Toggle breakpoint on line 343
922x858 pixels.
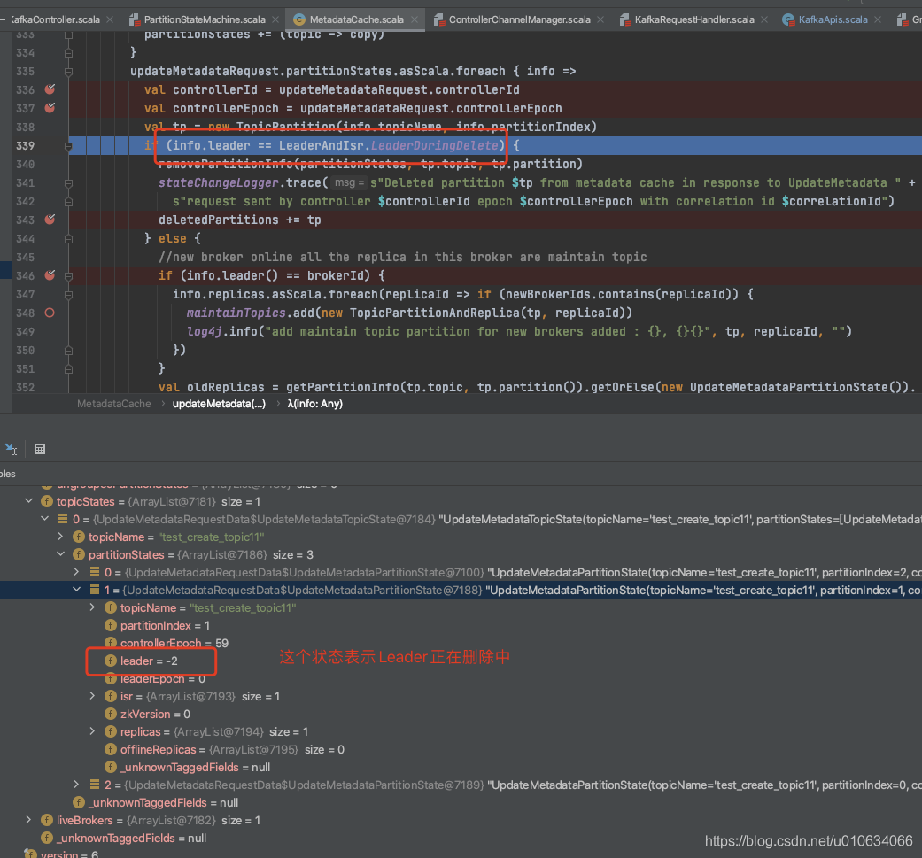click(50, 220)
